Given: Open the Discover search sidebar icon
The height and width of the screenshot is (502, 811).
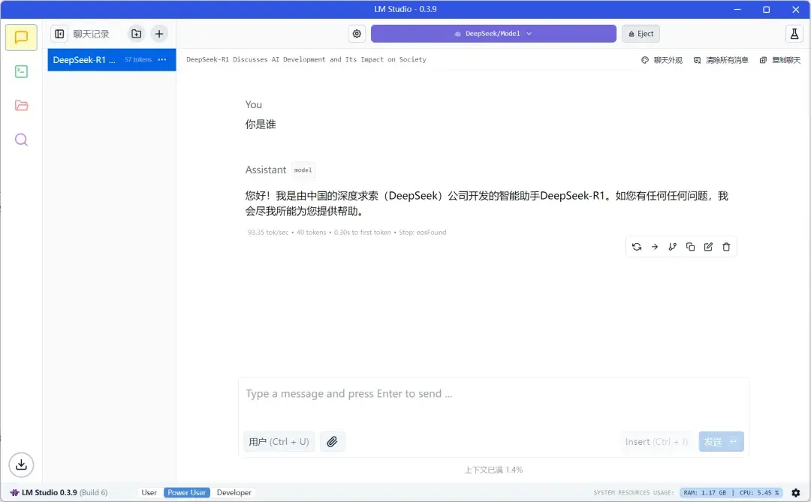Looking at the screenshot, I should click(x=21, y=140).
